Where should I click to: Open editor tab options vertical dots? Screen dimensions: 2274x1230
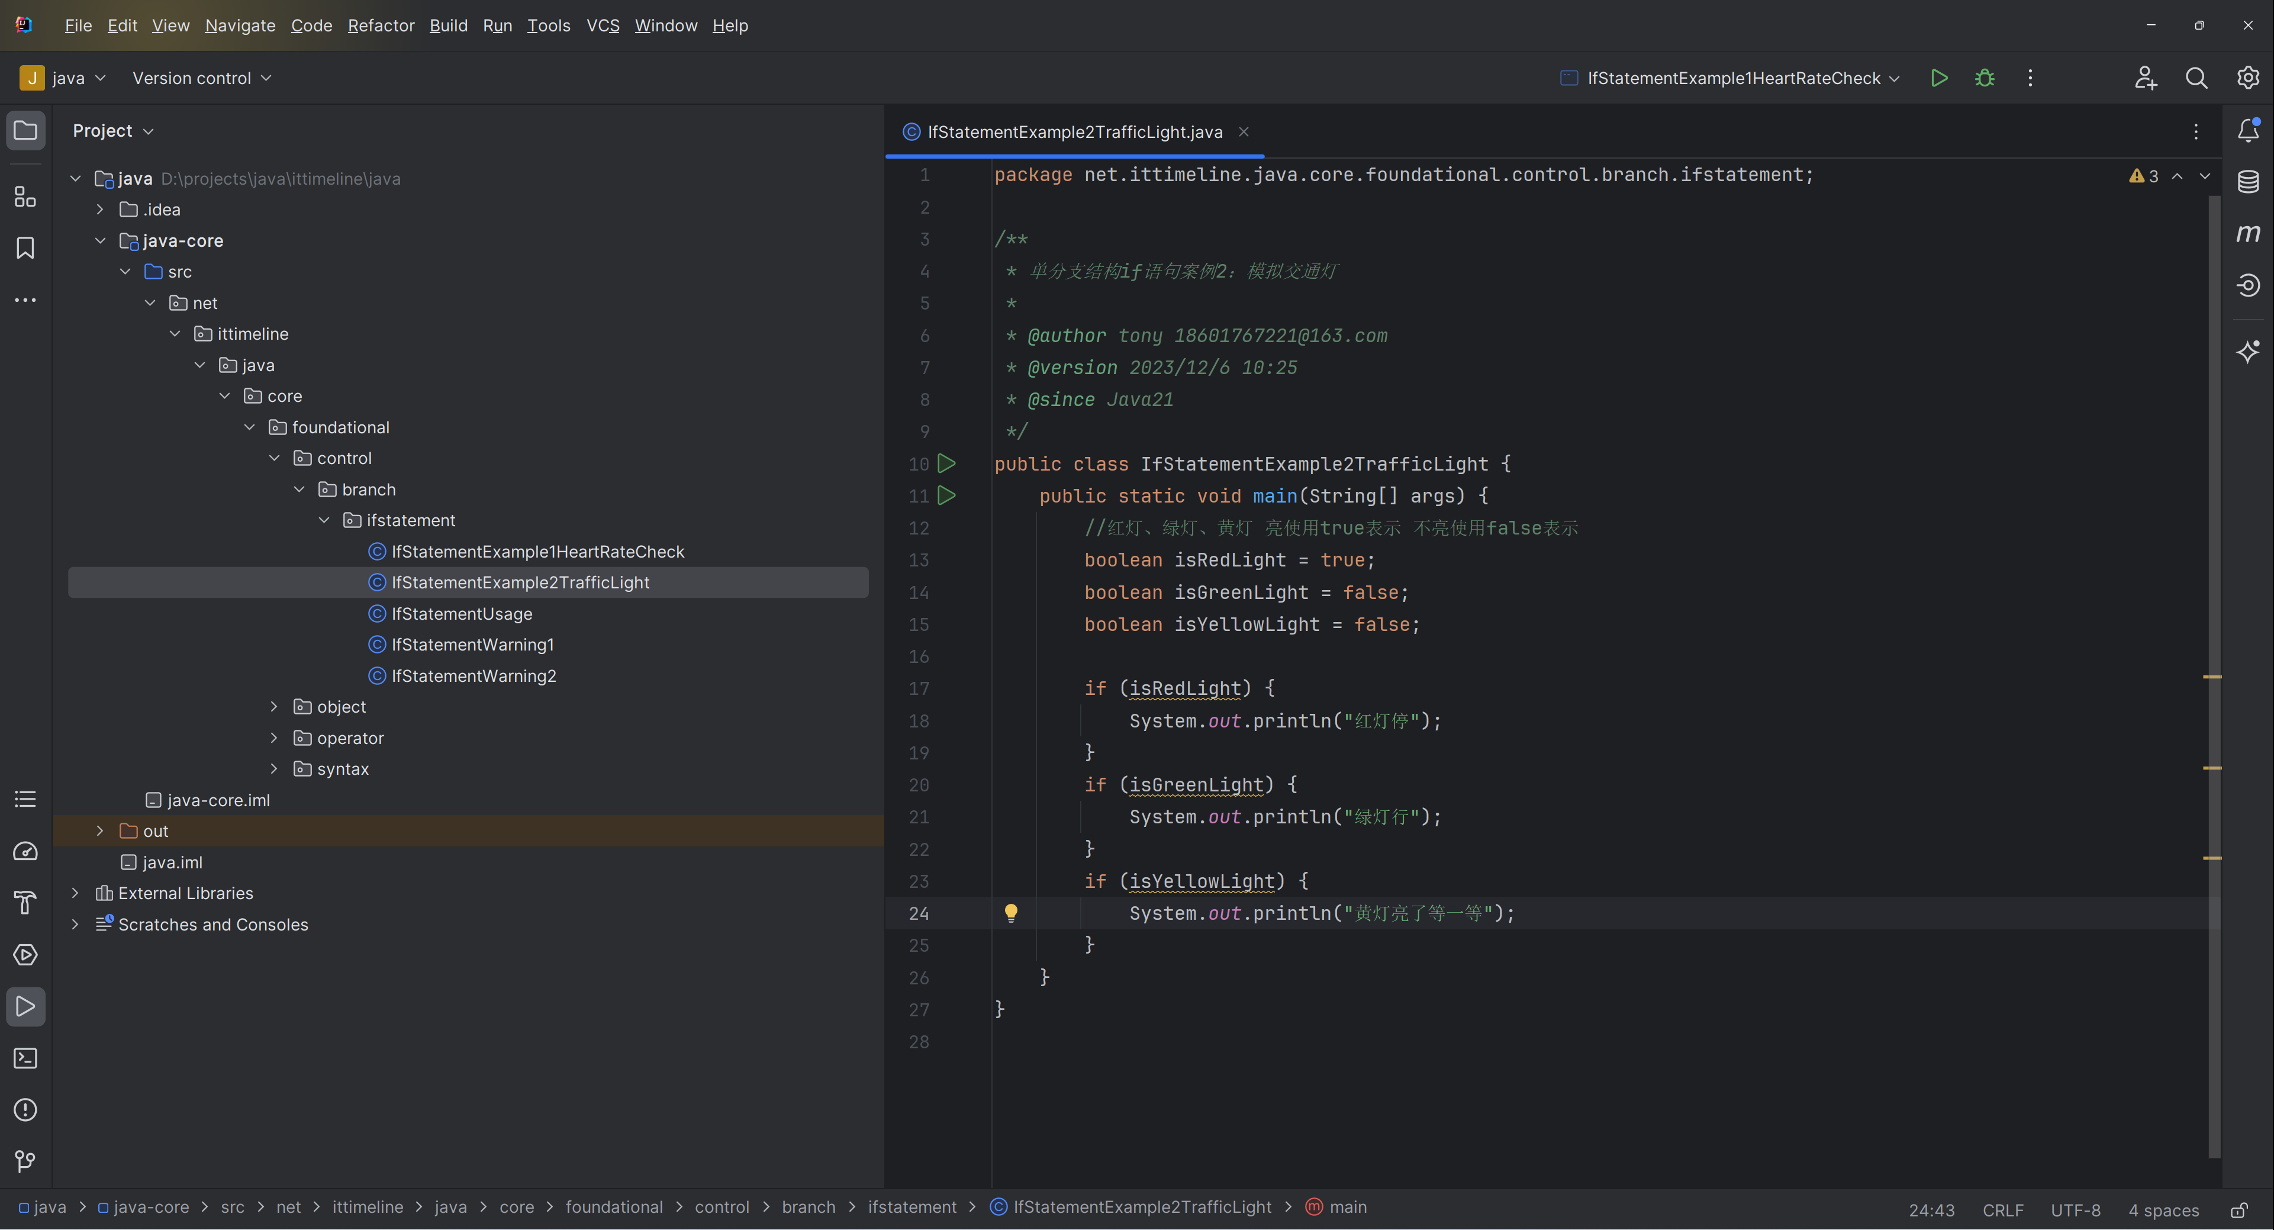pyautogui.click(x=2196, y=131)
